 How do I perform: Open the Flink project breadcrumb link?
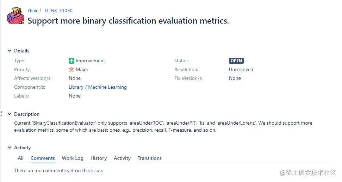(x=33, y=11)
